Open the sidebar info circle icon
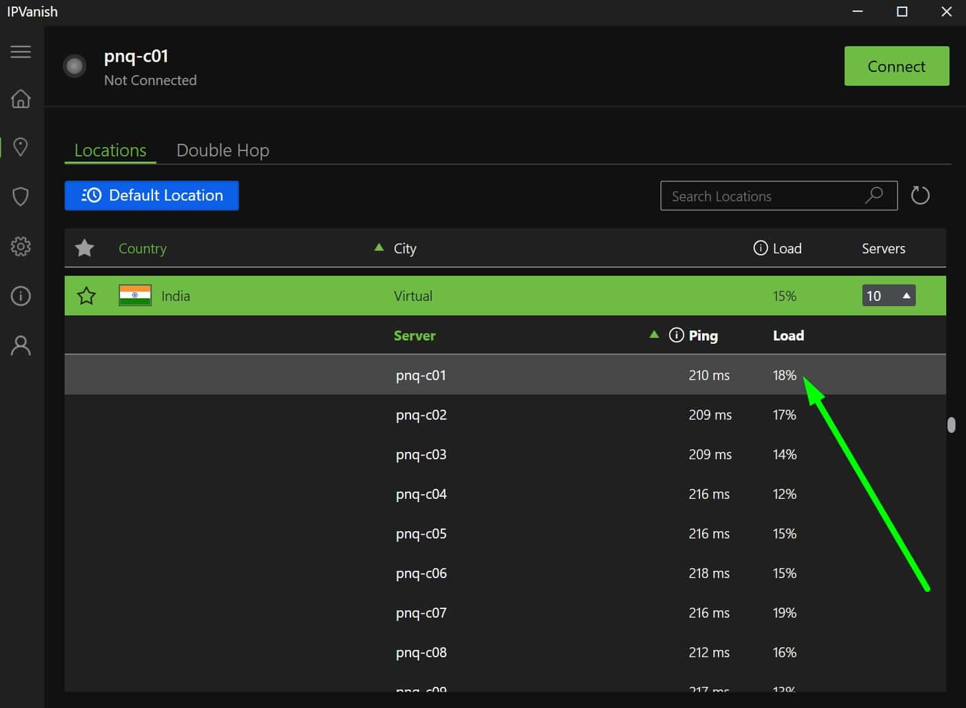 (x=20, y=296)
